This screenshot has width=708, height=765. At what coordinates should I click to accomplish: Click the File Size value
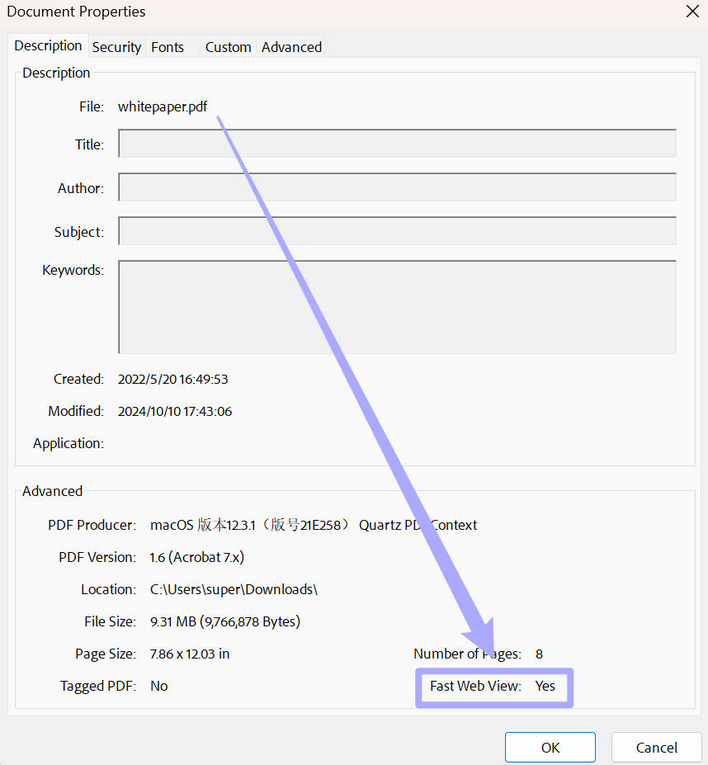click(224, 621)
